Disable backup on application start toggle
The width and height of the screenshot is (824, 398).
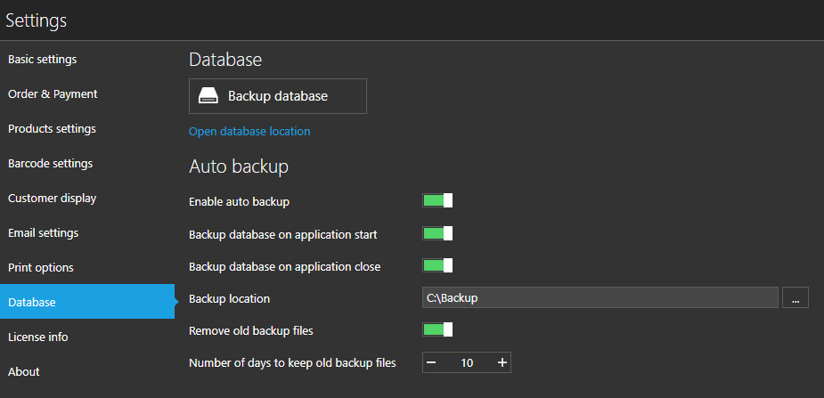(x=437, y=233)
